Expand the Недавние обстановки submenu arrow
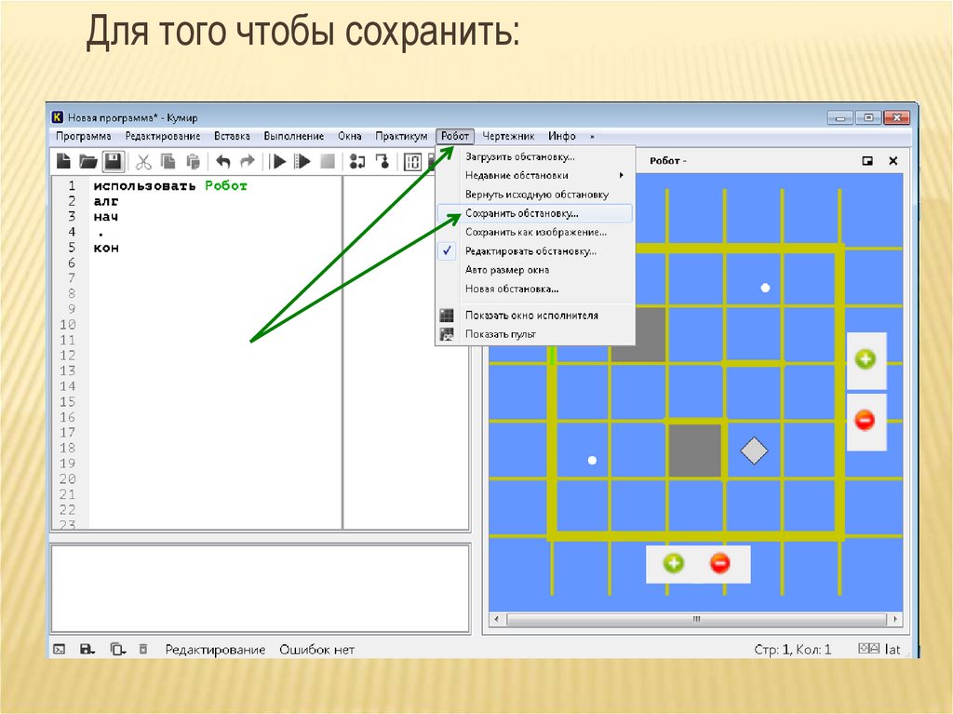Viewport: 953px width, 714px height. point(621,175)
